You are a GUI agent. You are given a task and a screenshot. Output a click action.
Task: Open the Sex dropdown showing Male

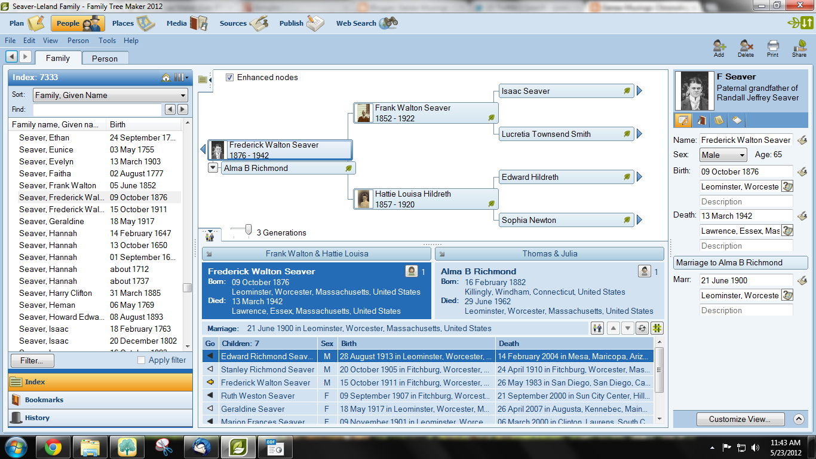point(723,155)
